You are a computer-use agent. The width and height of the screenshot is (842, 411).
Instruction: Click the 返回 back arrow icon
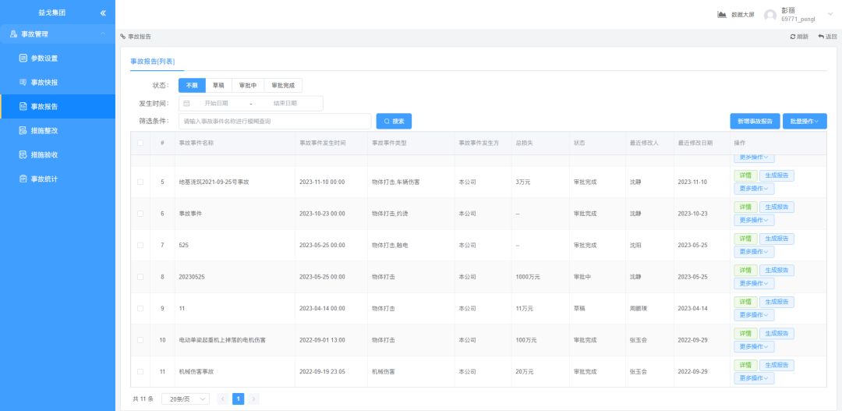pyautogui.click(x=821, y=37)
